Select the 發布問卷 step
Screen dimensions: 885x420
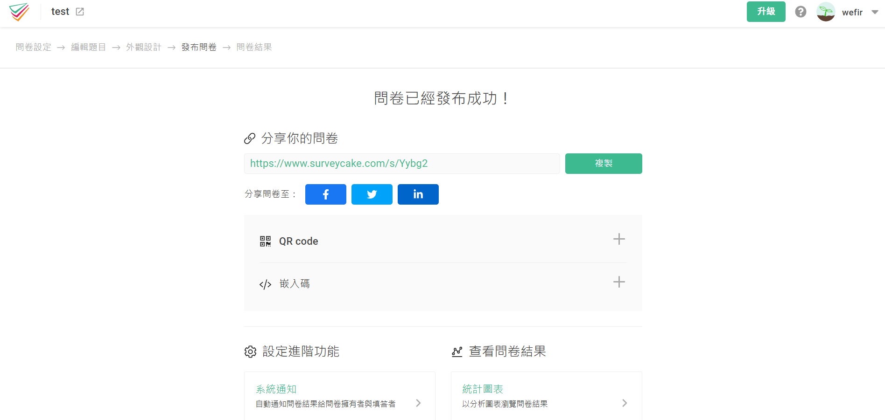pyautogui.click(x=199, y=47)
